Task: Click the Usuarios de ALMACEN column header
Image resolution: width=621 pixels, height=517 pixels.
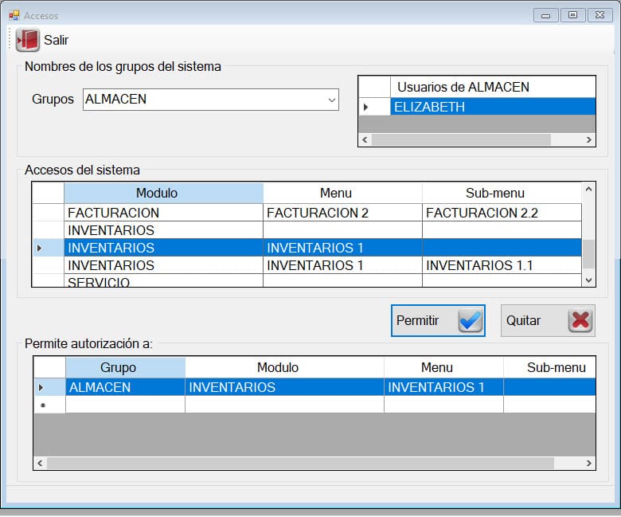Action: click(x=493, y=87)
